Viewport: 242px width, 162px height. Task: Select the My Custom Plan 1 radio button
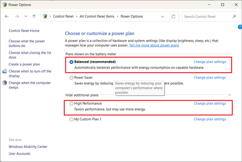[x=71, y=120]
